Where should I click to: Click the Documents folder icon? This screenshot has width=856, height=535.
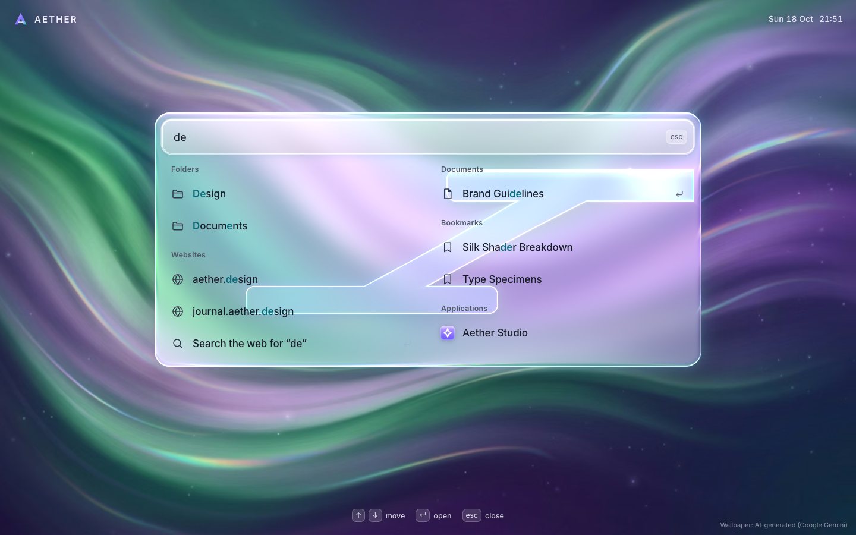(178, 226)
